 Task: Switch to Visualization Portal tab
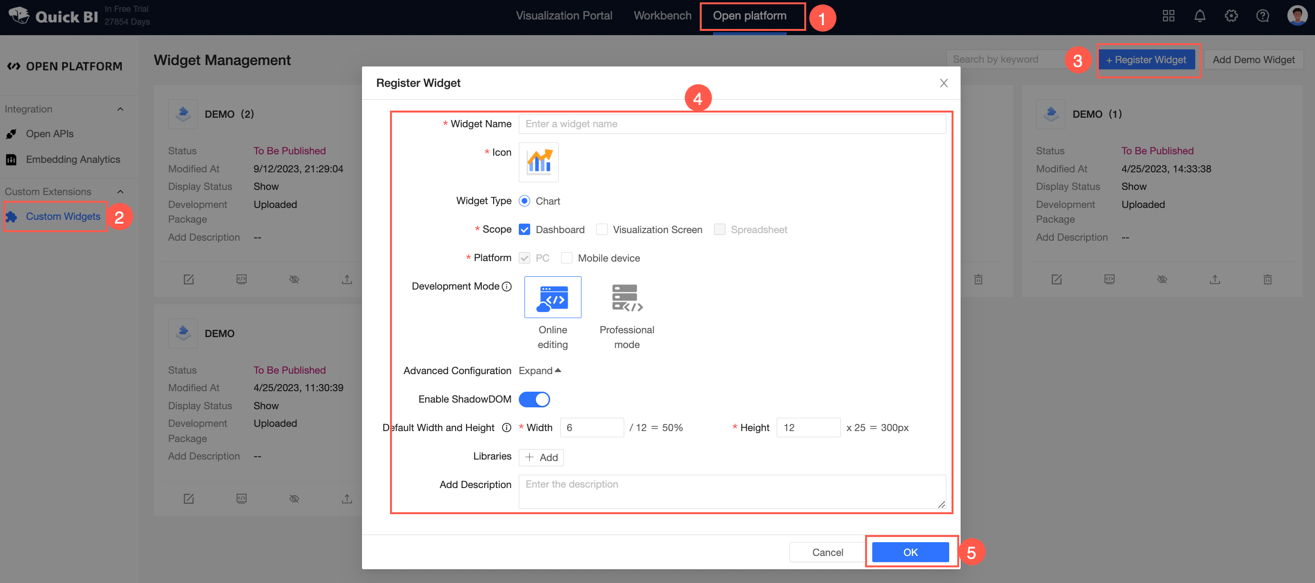(x=563, y=16)
